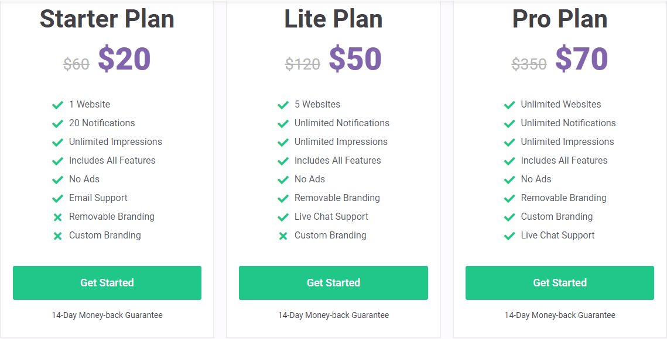Click the Pro Plan heading
Viewport: 667px width, 339px height.
click(x=559, y=19)
